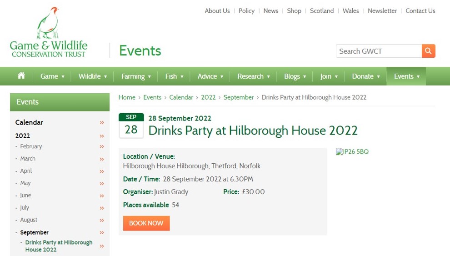Click the double chevron beside Calendar
Viewport: 450px width, 256px height.
(x=102, y=123)
